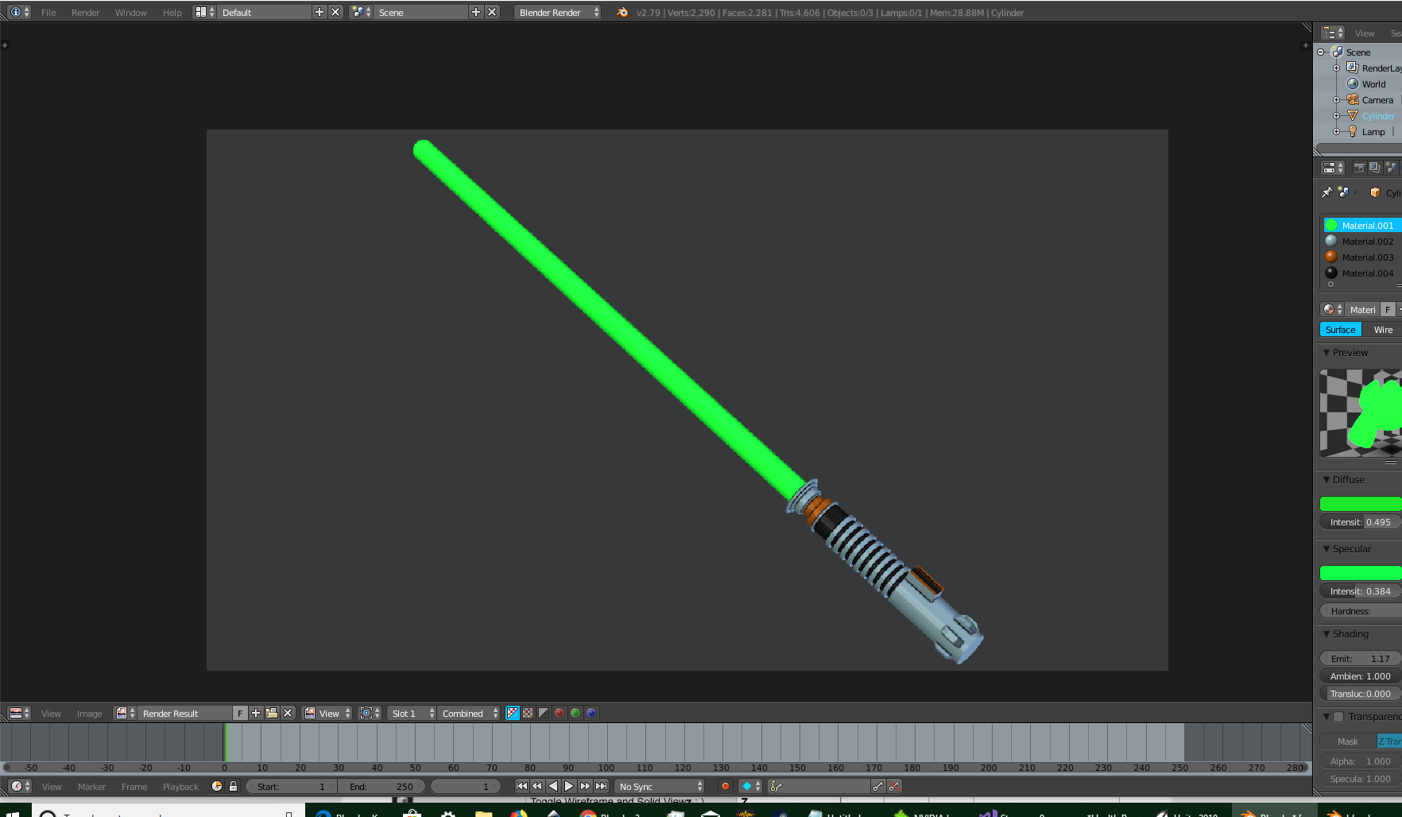The width and height of the screenshot is (1402, 817).
Task: Open the properties editor type selector
Action: pos(1333,168)
